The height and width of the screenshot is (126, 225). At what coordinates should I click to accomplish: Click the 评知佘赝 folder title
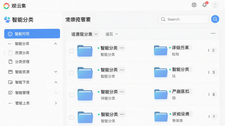coord(181,114)
